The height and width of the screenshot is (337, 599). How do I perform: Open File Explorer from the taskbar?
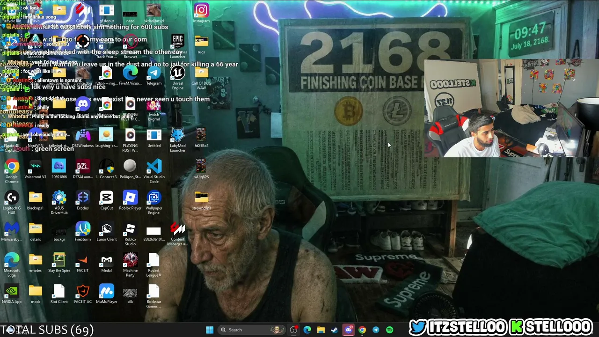321,330
